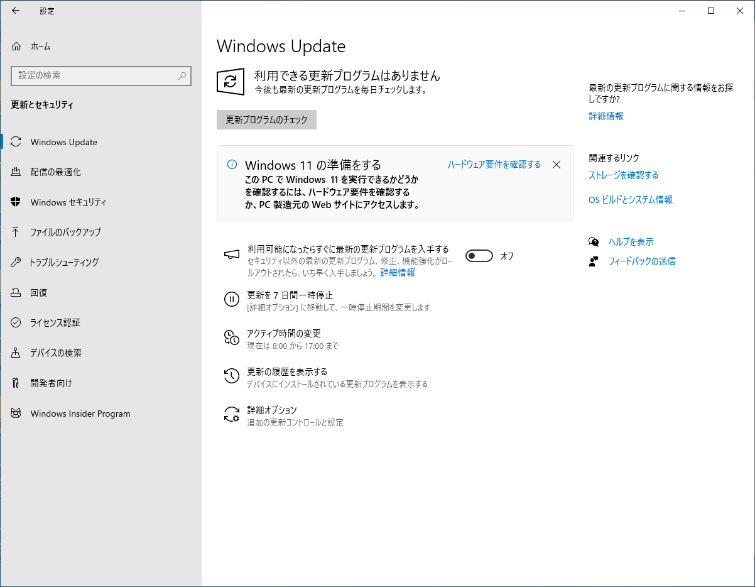Click the 開発者向け tools icon
The height and width of the screenshot is (587, 755).
click(16, 383)
